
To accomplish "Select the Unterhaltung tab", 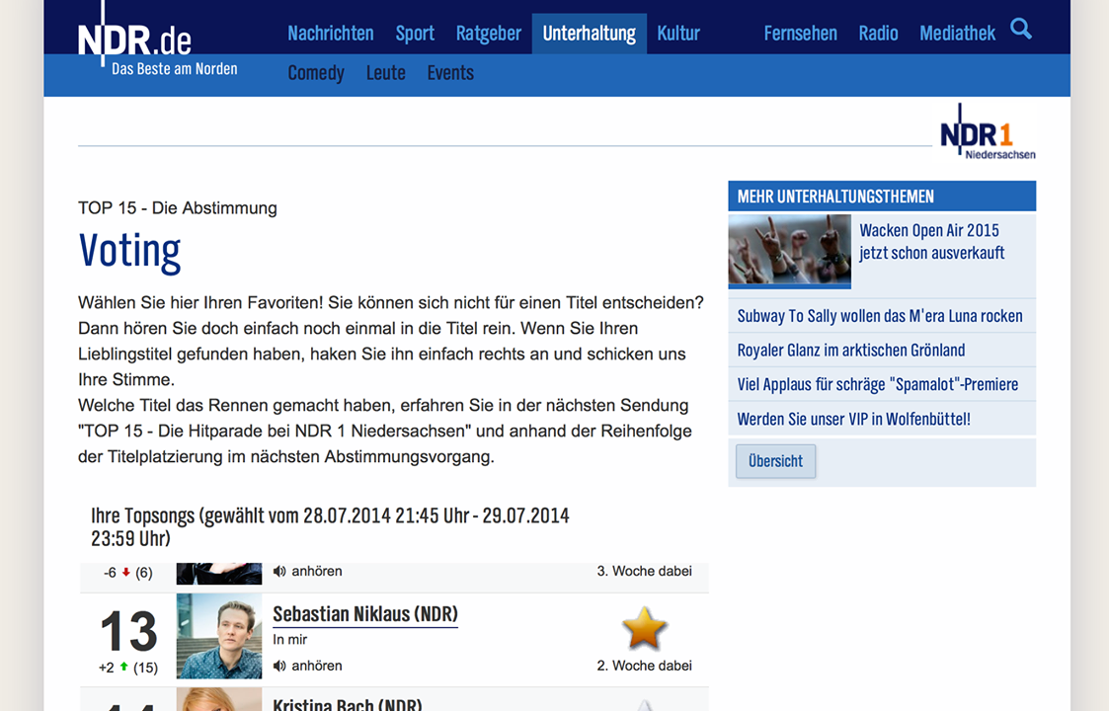I will (590, 34).
